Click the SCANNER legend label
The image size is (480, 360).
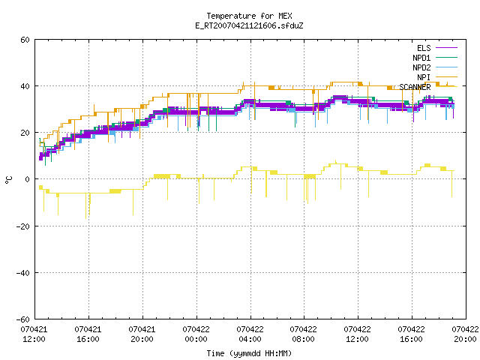[415, 87]
